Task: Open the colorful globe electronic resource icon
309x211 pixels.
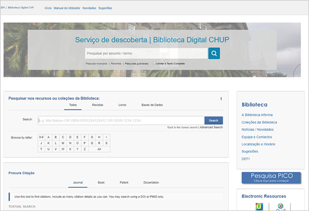Action: pos(280,207)
